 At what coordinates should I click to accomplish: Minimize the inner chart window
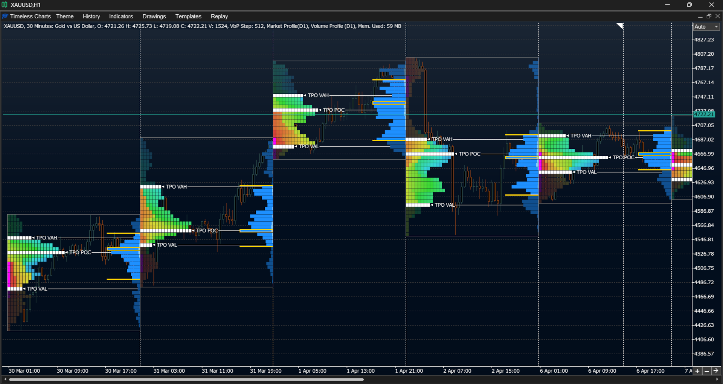(700, 17)
